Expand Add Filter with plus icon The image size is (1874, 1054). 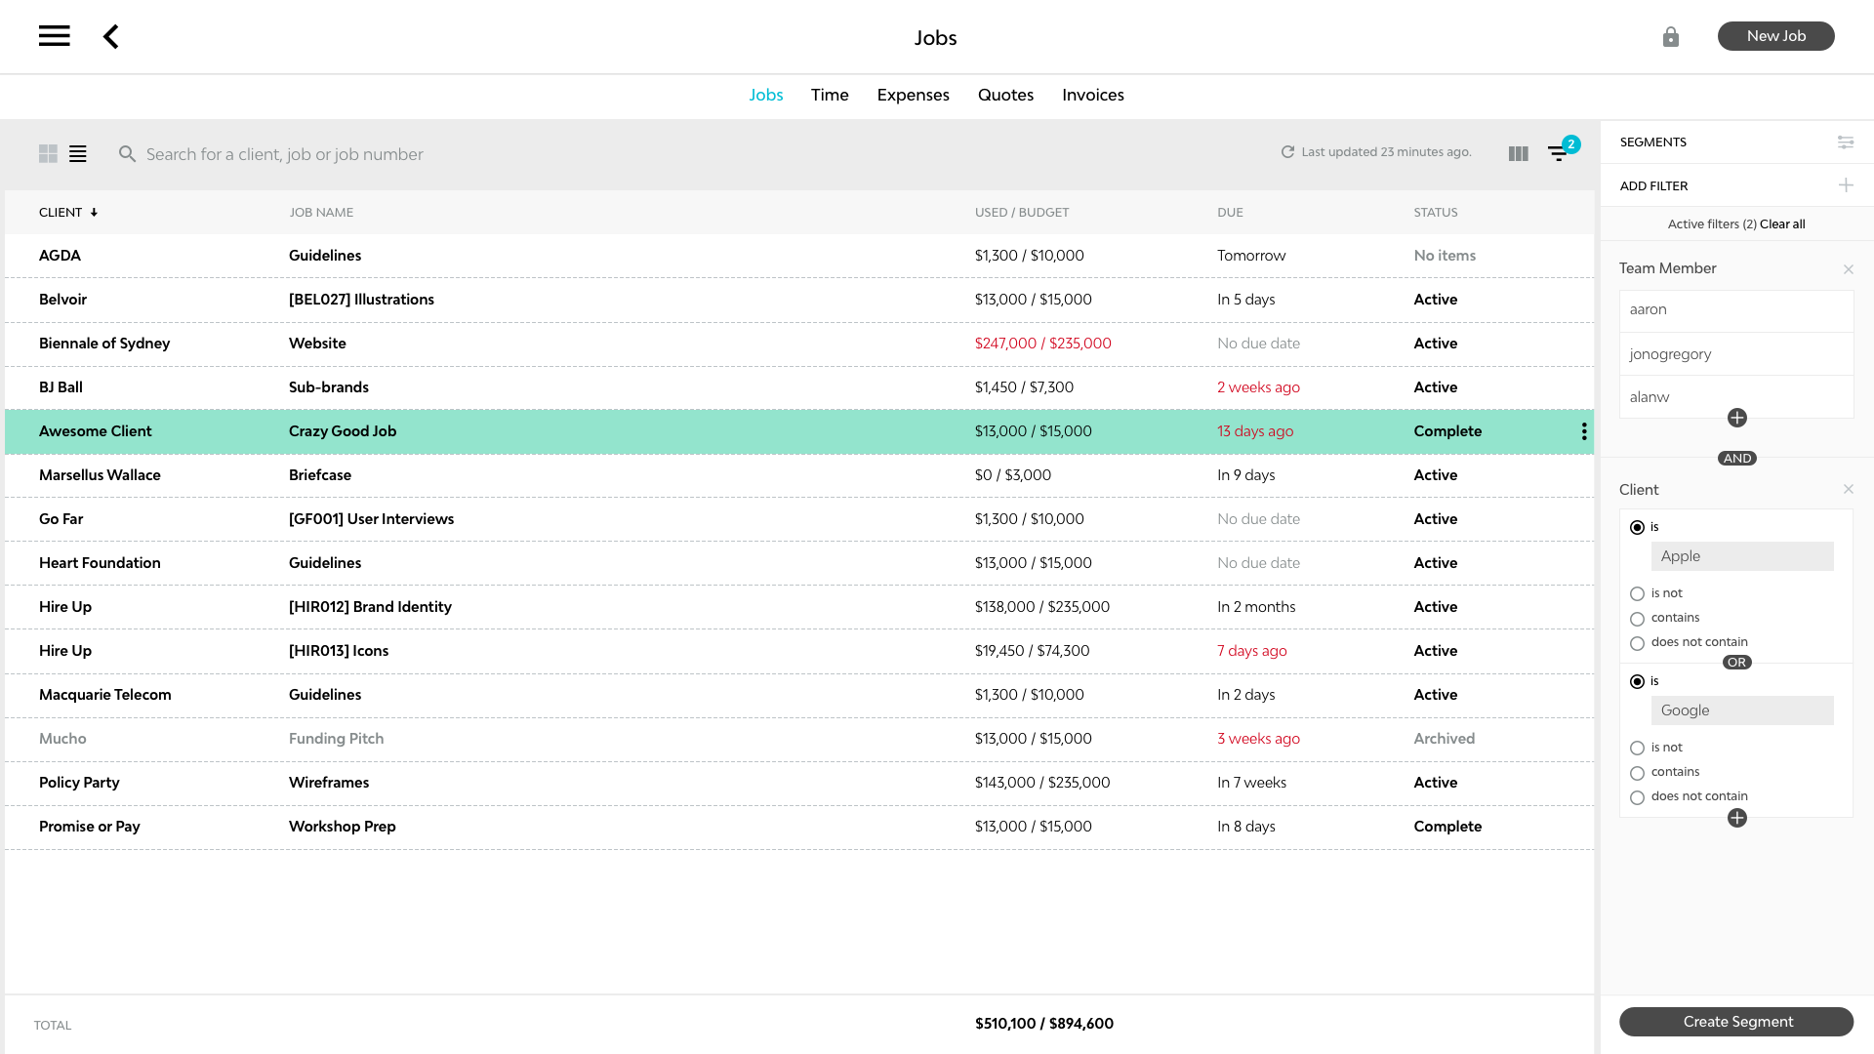(x=1845, y=185)
